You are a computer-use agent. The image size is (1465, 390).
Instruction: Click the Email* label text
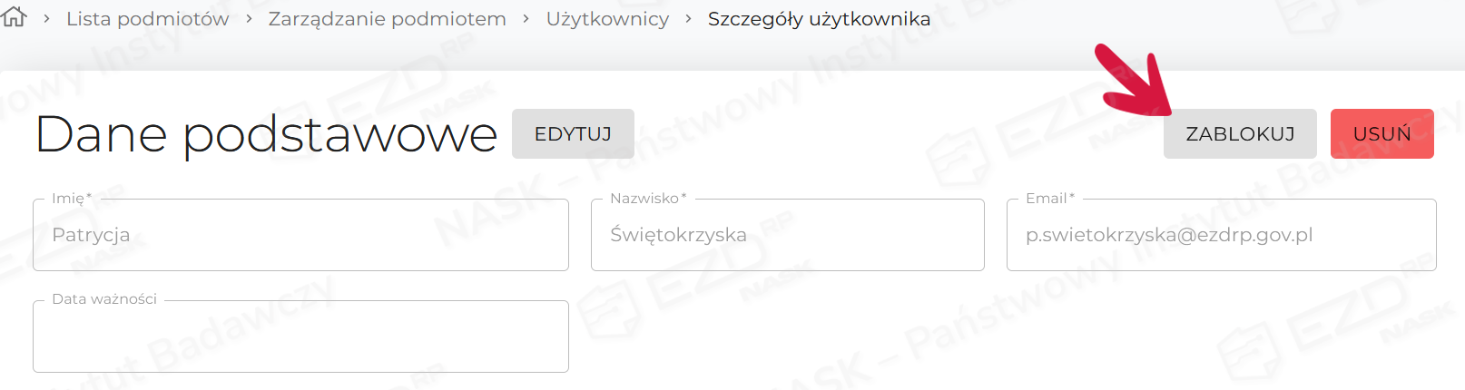pos(1049,198)
